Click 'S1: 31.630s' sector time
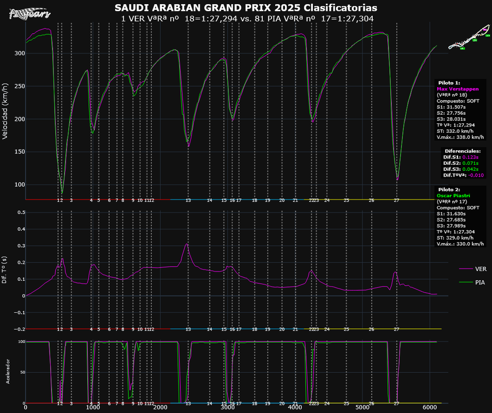The height and width of the screenshot is (413, 492). pos(451,214)
